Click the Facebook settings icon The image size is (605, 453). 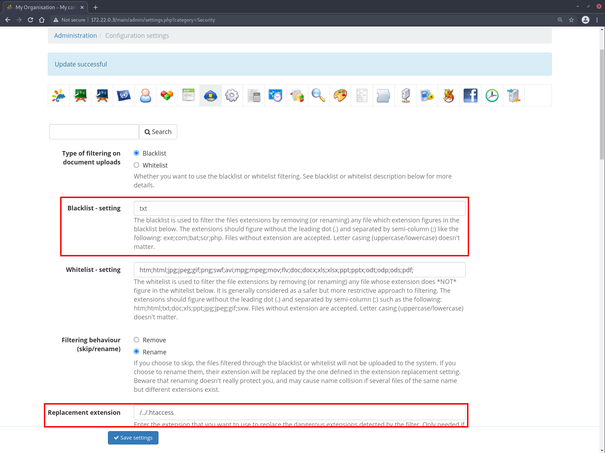pos(470,95)
